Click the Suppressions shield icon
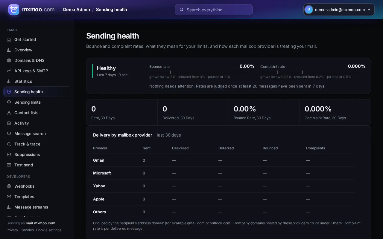Viewport: 383px width, 239px height. tap(9, 154)
